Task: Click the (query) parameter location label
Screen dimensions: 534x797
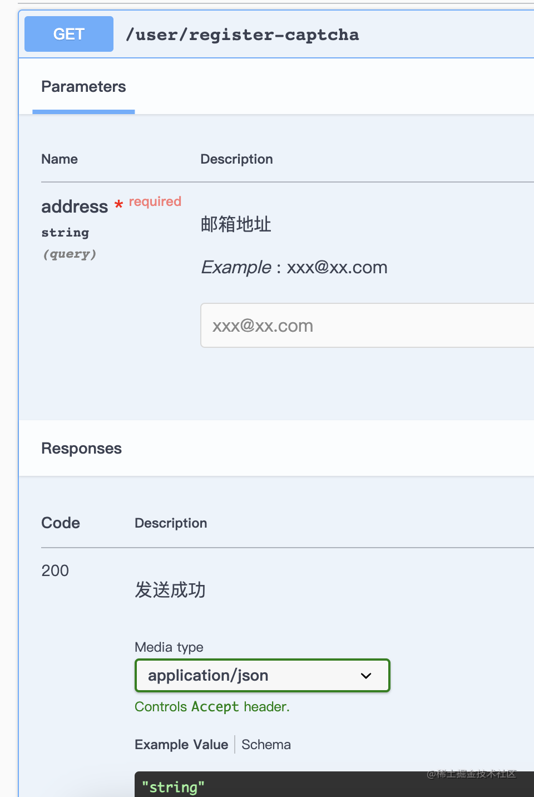Action: tap(70, 254)
